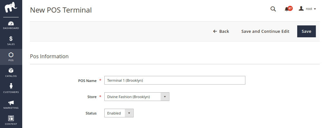Open the Marketing megaphone menu

click(x=11, y=105)
